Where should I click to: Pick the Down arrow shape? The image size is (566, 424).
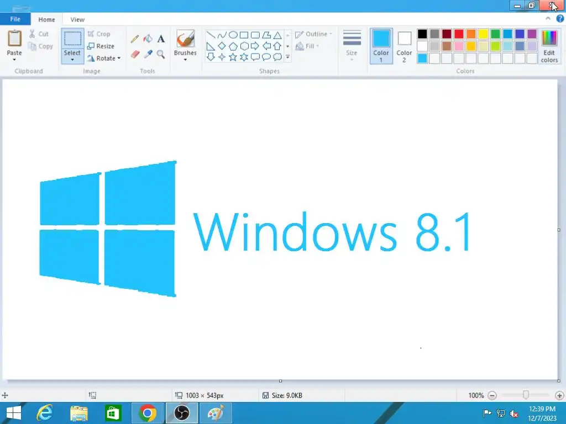pyautogui.click(x=211, y=57)
